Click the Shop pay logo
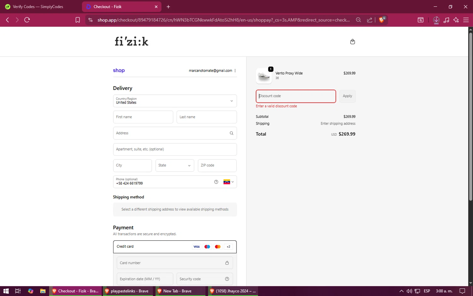Screen dimensions: 473x296 tap(119, 70)
